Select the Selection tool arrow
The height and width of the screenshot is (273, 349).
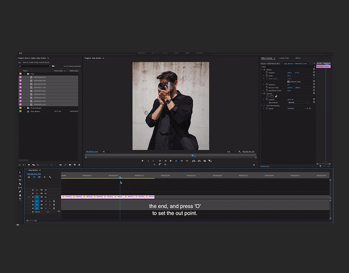20,172
